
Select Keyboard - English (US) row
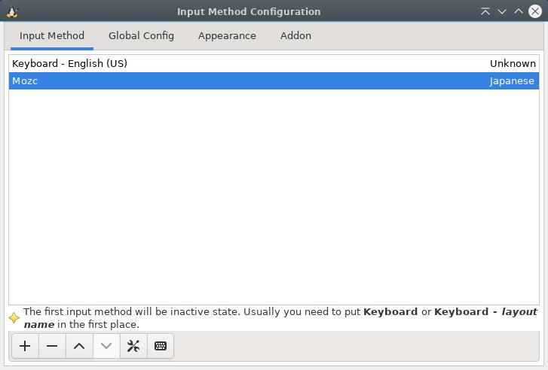274,63
